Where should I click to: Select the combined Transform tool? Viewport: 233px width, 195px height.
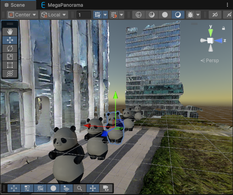(x=10, y=73)
